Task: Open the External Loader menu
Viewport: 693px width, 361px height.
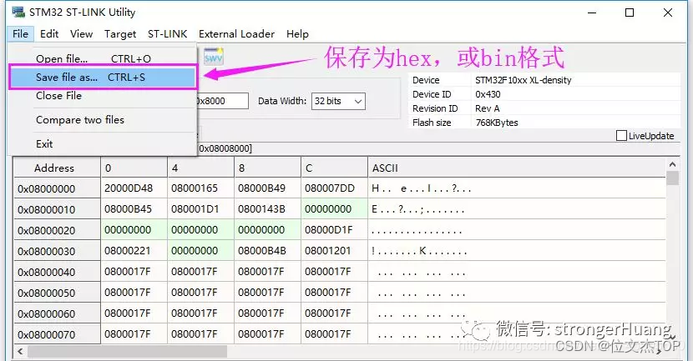Action: pos(236,34)
